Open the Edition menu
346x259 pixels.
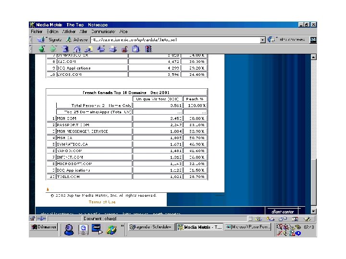pos(52,32)
